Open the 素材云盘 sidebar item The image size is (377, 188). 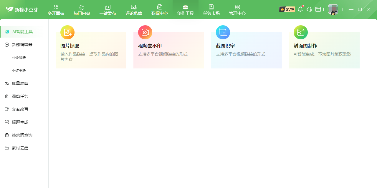click(x=20, y=148)
